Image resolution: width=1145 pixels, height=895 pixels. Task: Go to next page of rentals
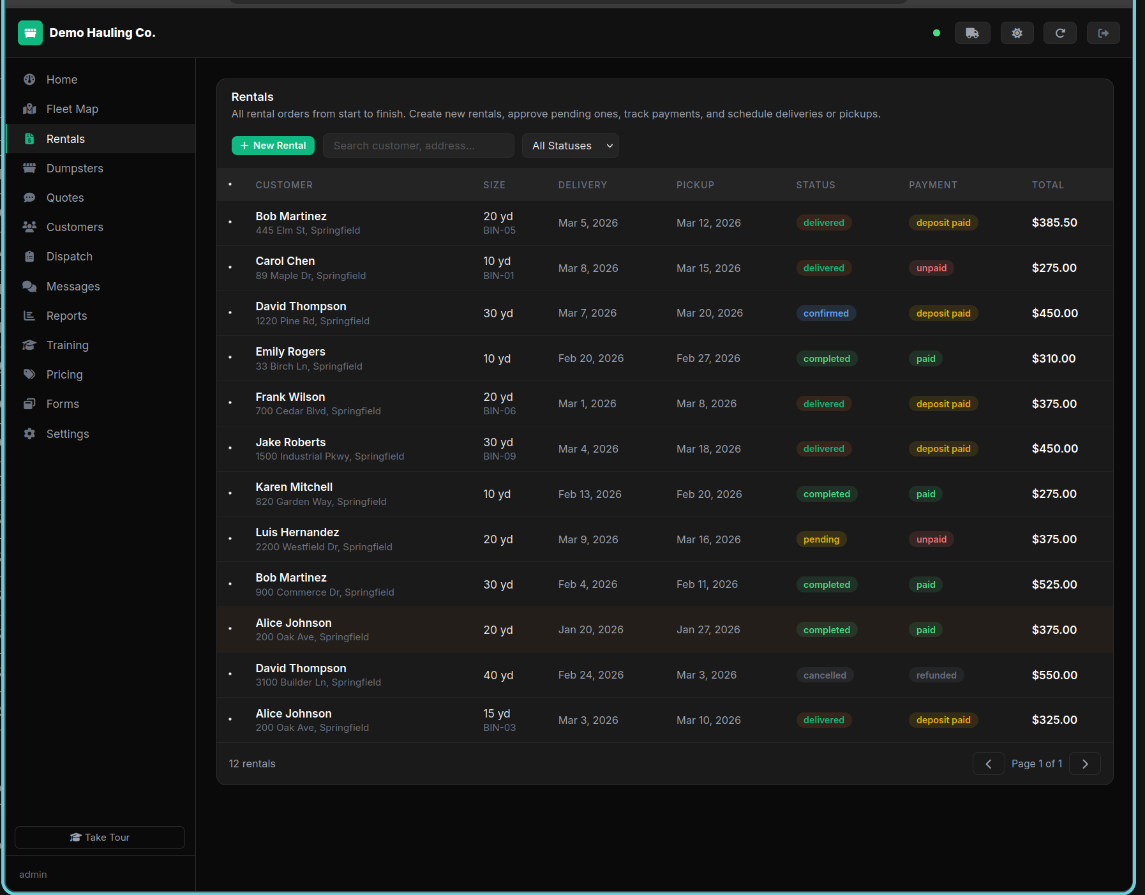tap(1084, 763)
